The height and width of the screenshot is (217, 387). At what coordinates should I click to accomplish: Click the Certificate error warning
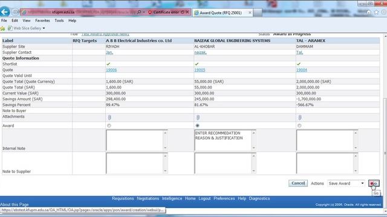pos(163,12)
